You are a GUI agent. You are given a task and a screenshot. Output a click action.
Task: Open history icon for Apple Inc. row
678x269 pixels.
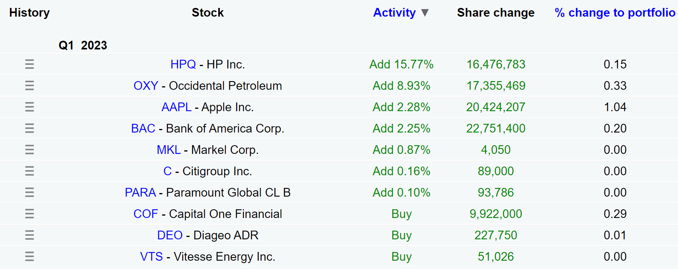pyautogui.click(x=29, y=107)
